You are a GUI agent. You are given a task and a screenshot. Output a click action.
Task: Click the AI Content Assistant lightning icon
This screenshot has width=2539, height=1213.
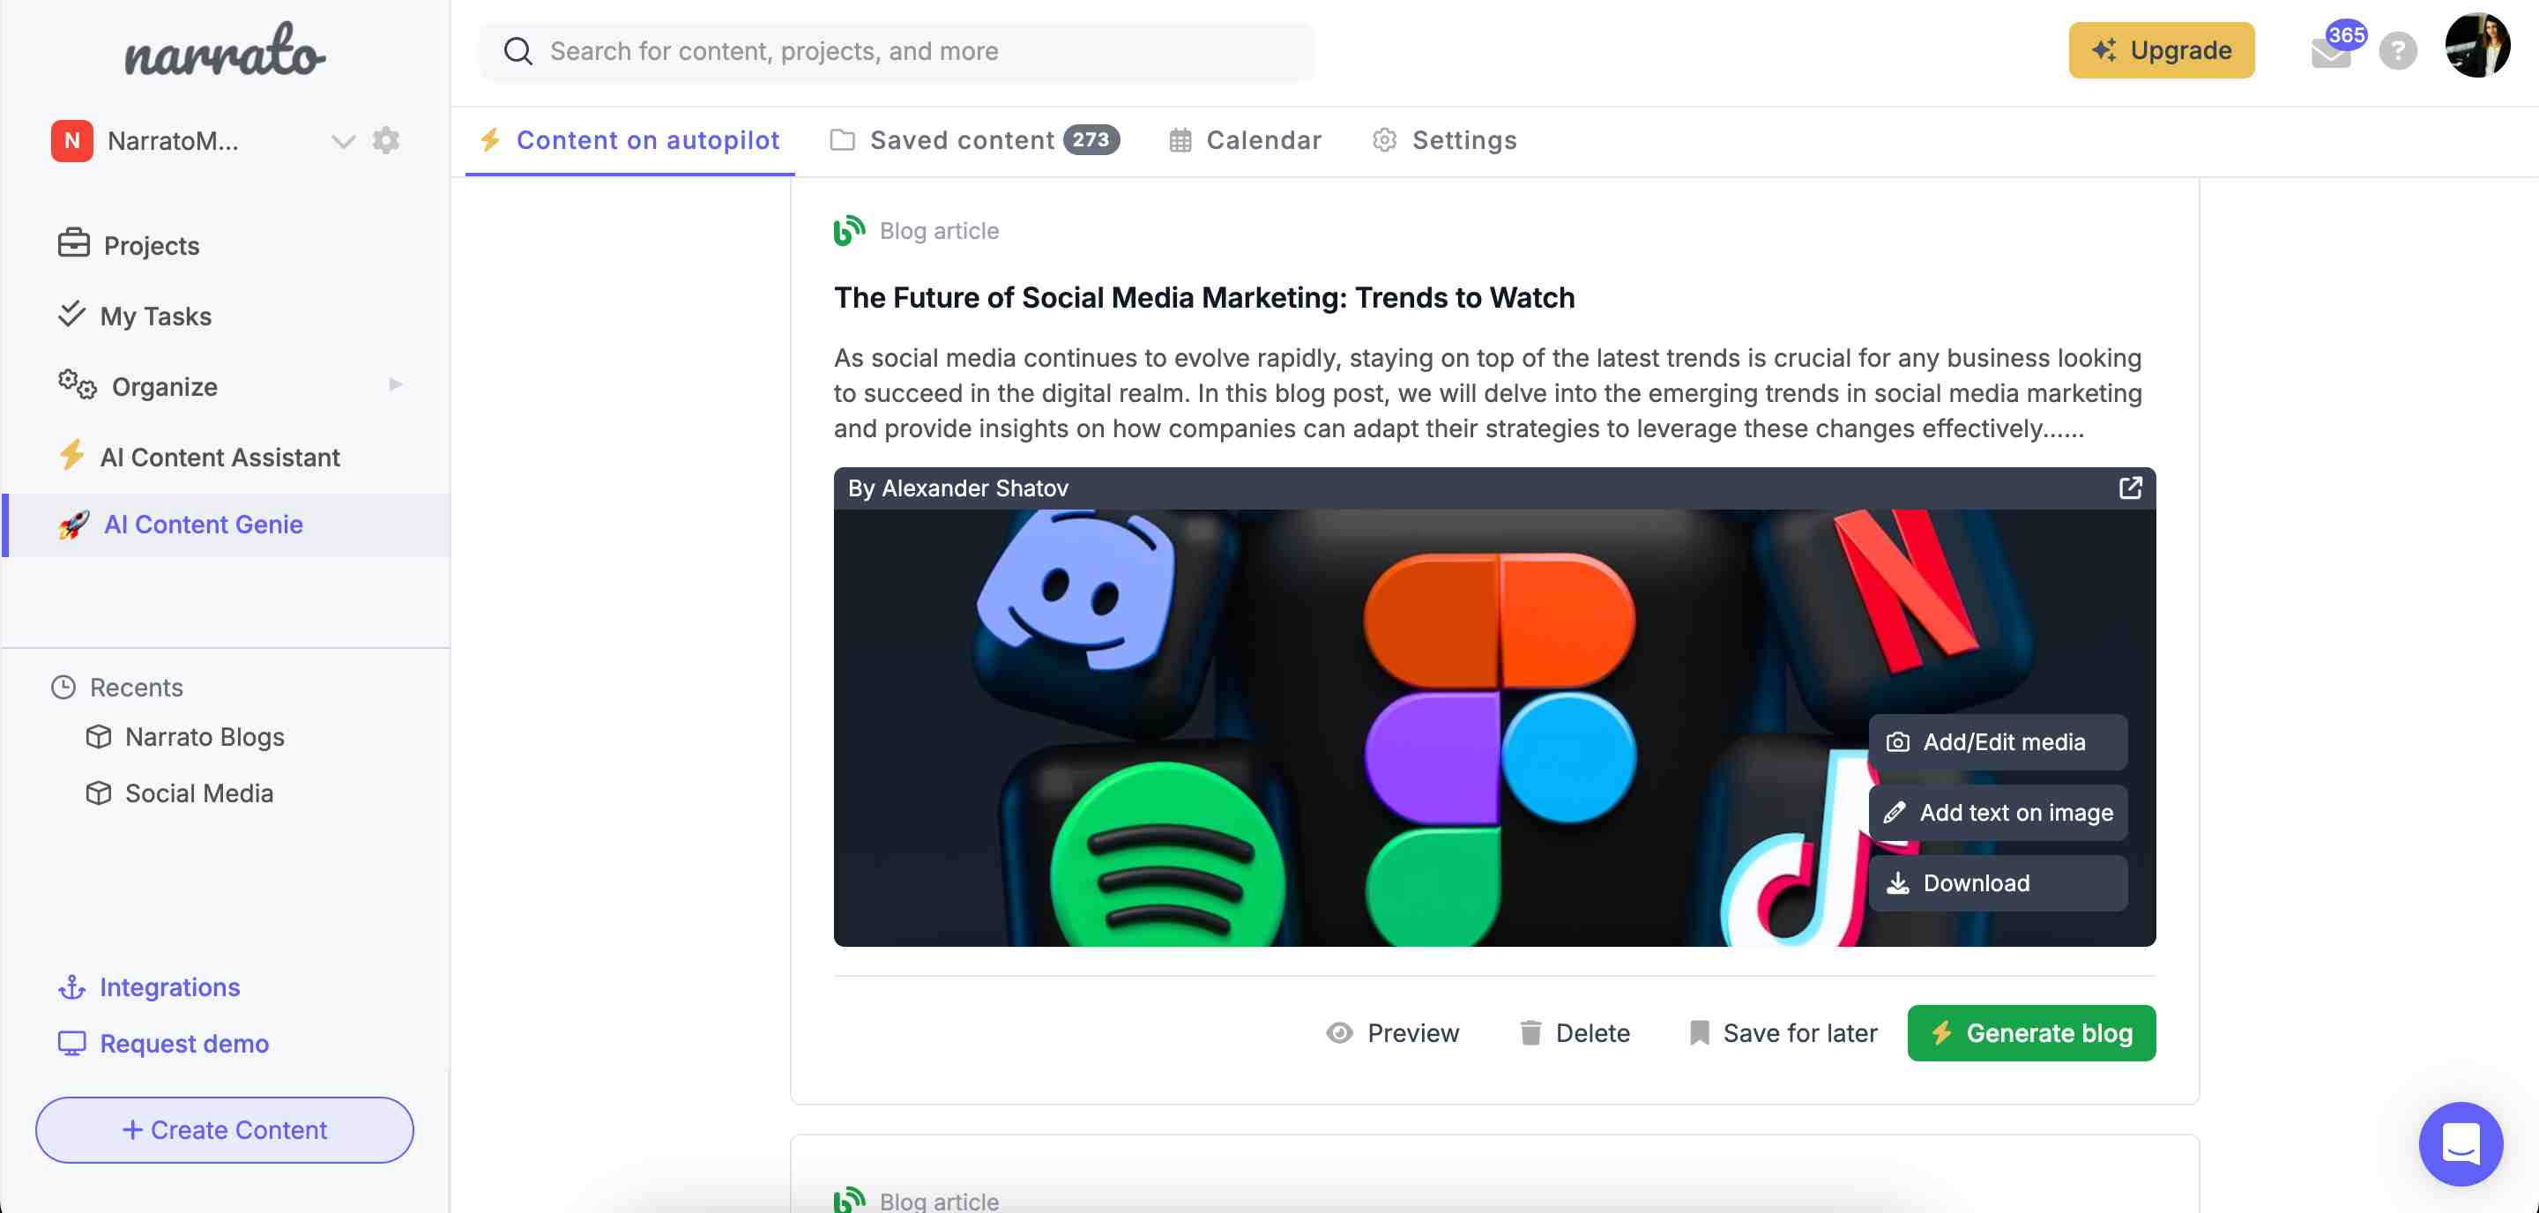point(70,457)
